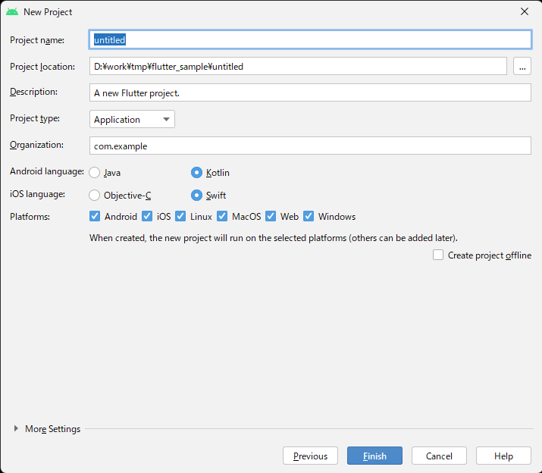Expand the More Settings section
The height and width of the screenshot is (473, 542).
click(16, 429)
